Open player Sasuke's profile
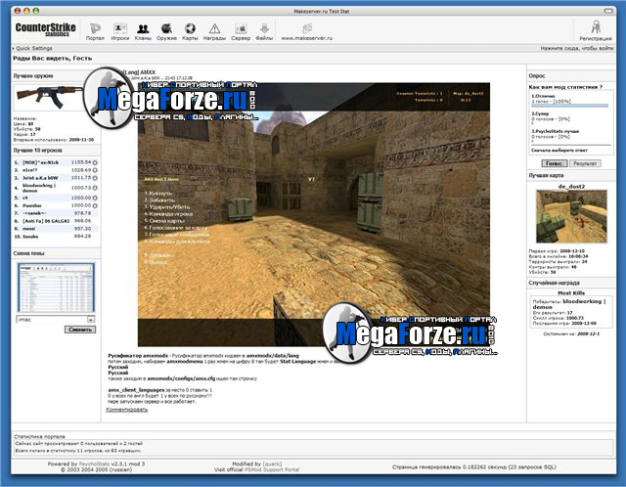This screenshot has width=626, height=487. point(30,237)
